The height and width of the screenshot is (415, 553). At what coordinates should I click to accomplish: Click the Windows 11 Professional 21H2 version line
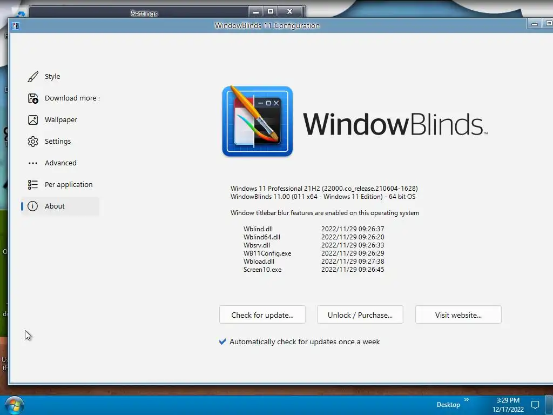(x=324, y=189)
